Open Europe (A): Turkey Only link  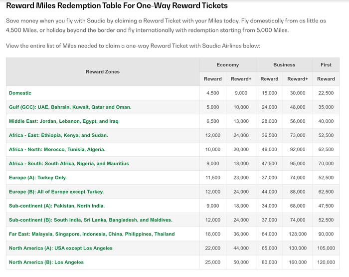point(38,178)
